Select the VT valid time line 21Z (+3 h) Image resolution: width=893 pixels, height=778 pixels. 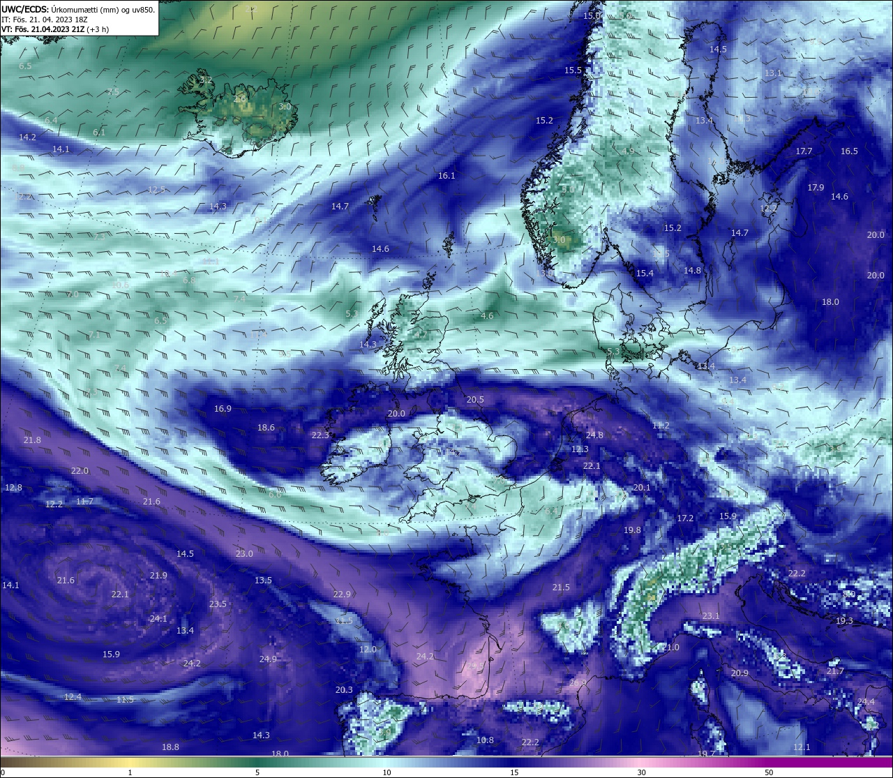[55, 29]
